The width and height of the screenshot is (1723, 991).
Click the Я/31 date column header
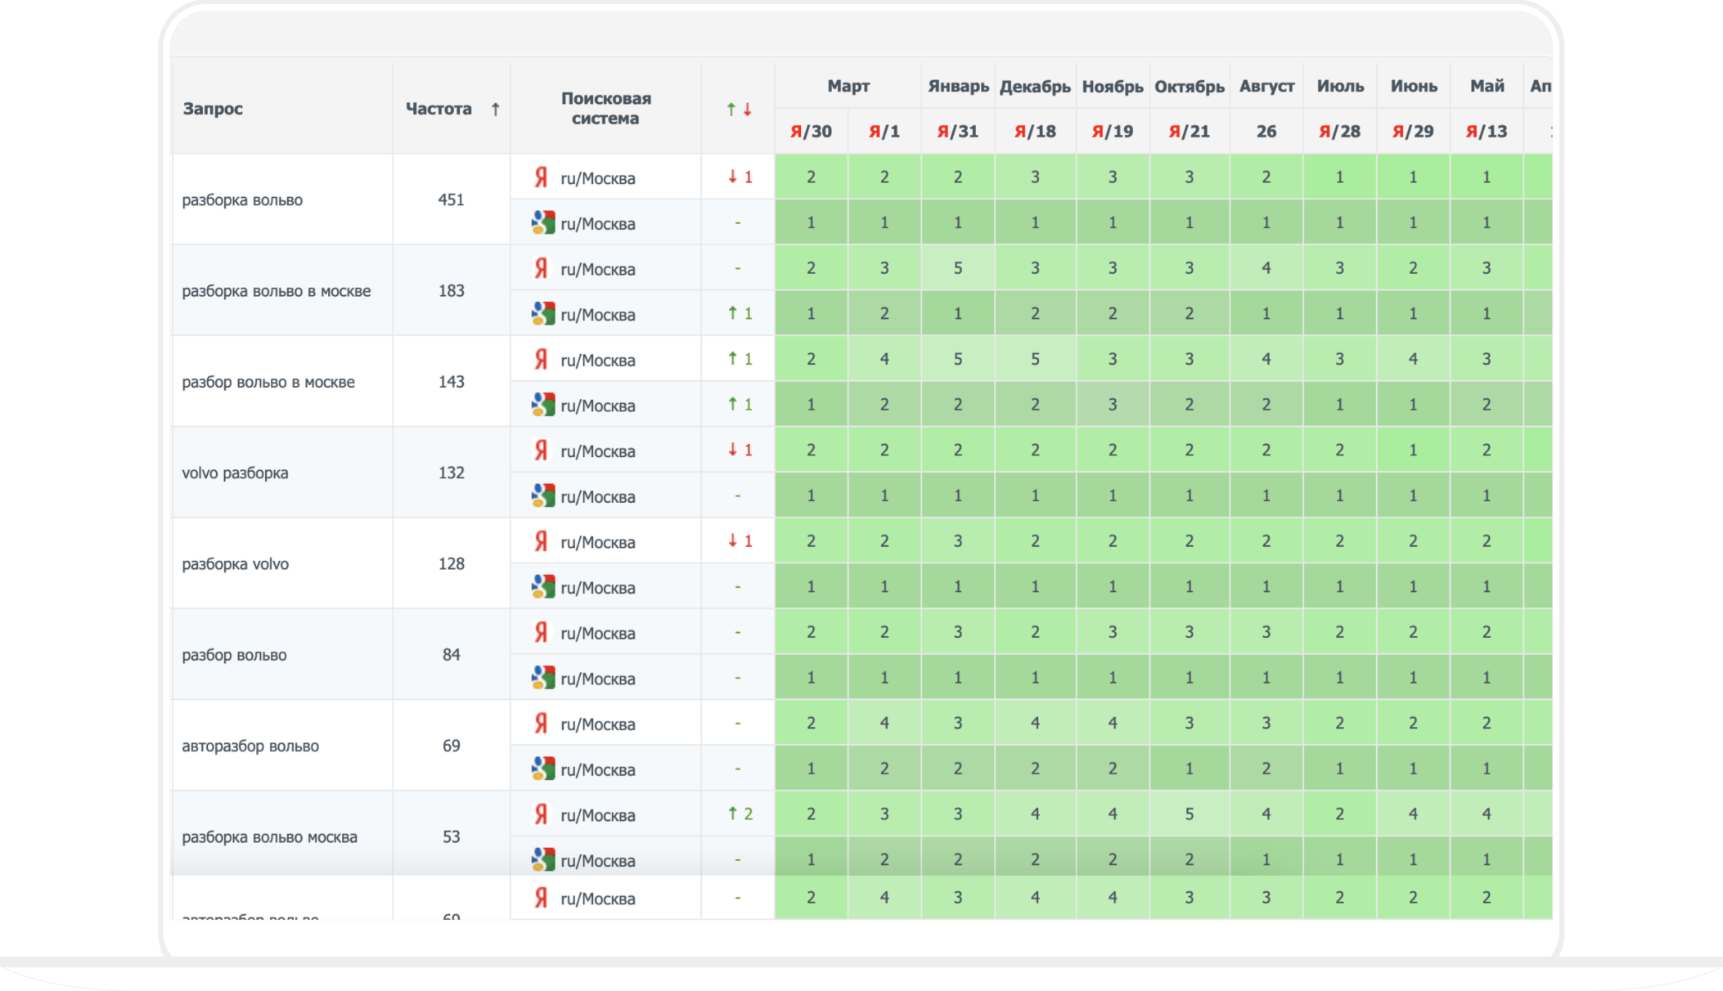957,132
